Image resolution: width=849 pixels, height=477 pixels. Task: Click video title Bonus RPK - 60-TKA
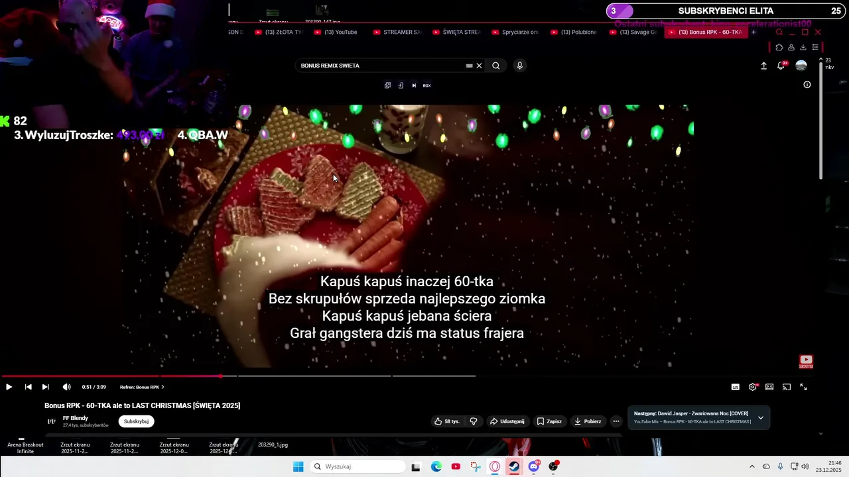point(142,405)
